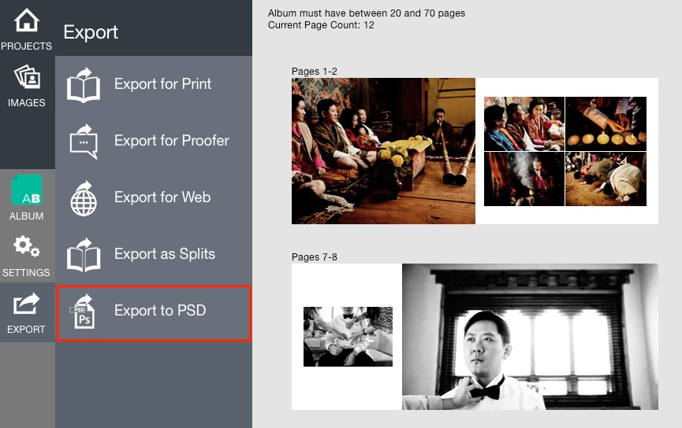Select the green Album AB icon

point(27,190)
